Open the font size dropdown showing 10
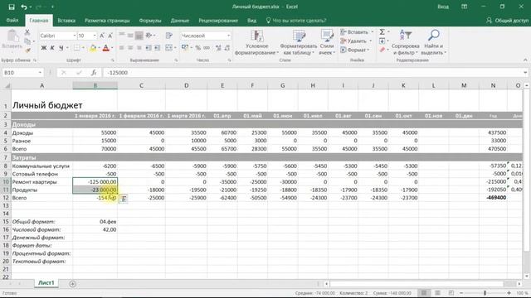 (x=95, y=36)
